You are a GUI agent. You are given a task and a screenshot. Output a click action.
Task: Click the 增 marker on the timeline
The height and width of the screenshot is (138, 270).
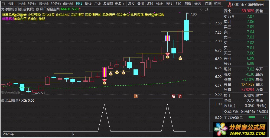(173, 96)
